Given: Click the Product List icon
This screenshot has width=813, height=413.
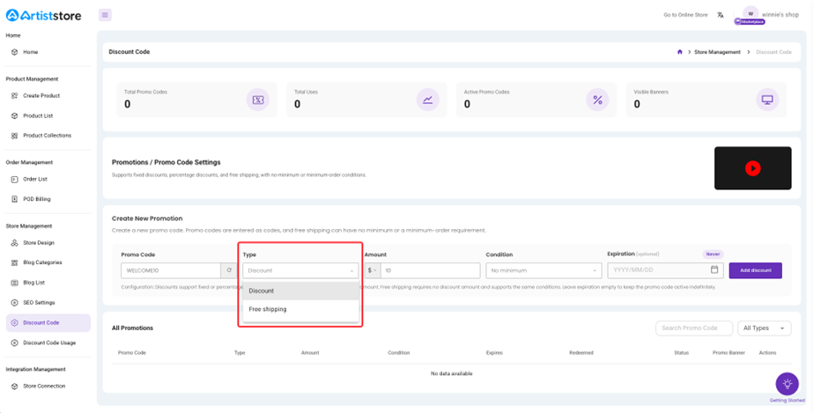Looking at the screenshot, I should 14,116.
